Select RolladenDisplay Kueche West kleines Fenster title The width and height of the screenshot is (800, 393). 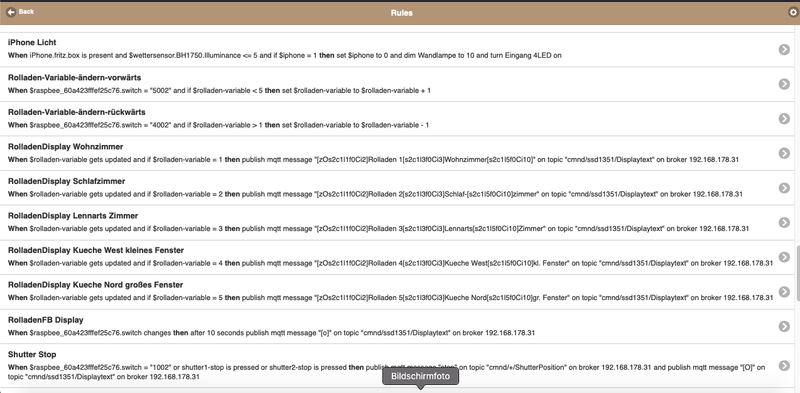[x=96, y=250]
